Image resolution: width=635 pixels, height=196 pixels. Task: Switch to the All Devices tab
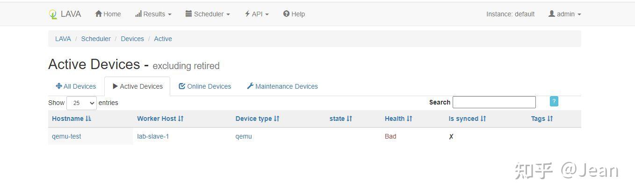click(76, 86)
